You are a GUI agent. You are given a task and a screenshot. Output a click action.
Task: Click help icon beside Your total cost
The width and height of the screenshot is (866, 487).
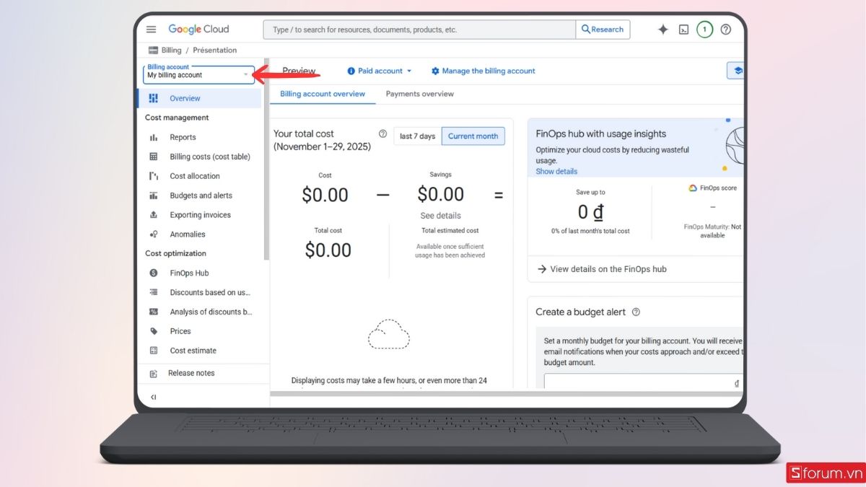pos(382,133)
